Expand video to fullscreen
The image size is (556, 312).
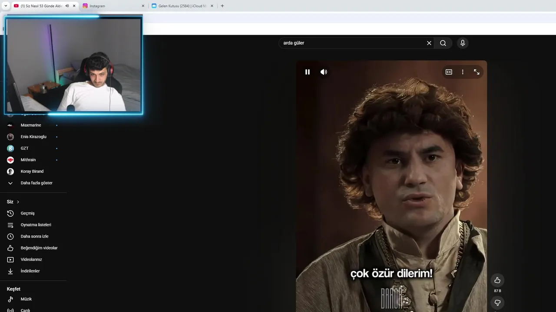point(477,72)
